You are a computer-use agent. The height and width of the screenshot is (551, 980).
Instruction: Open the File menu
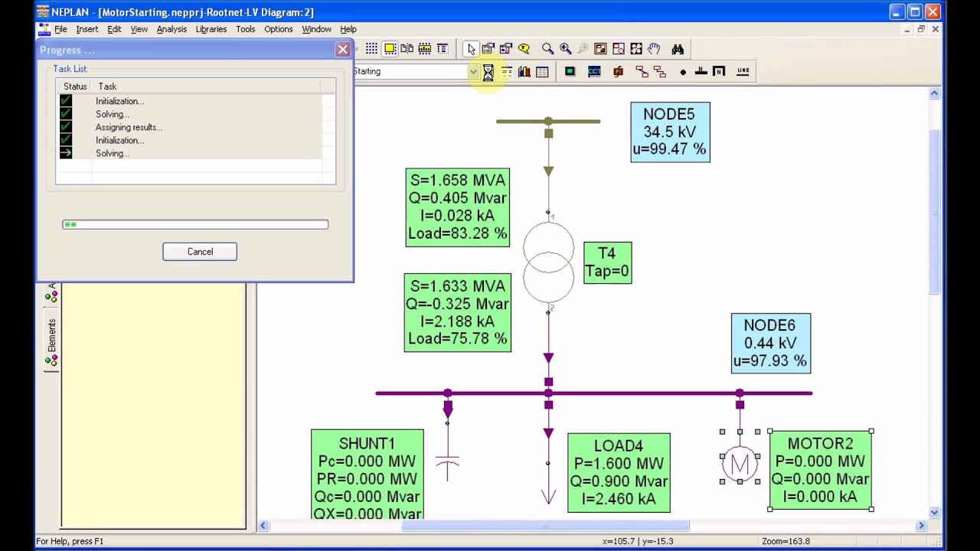click(x=60, y=29)
